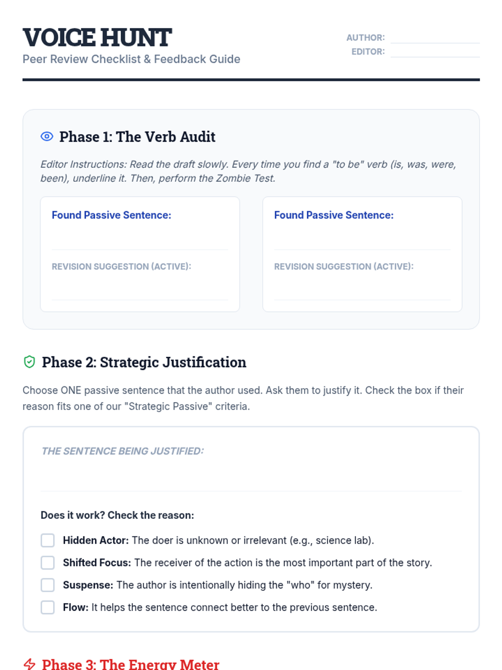Select the Phase 2: Strategic Justification heading
Image resolution: width=502 pixels, height=670 pixels.
click(x=144, y=362)
